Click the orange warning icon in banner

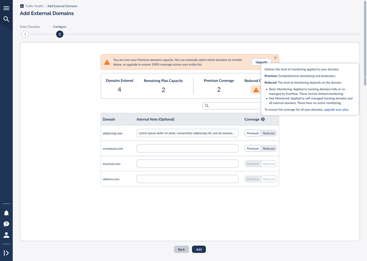(107, 62)
